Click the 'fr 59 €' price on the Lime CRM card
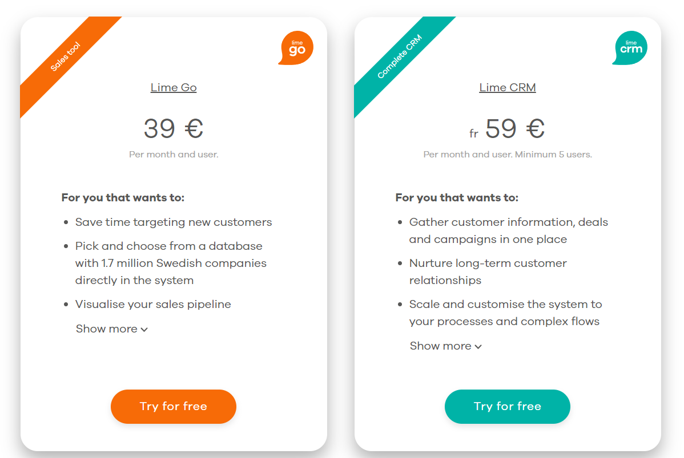Screen dimensions: 684x458 point(507,129)
